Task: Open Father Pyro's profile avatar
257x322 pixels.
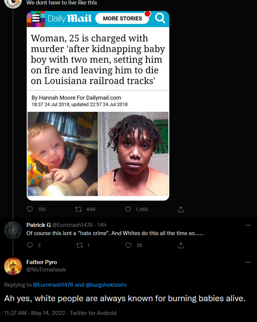Action: click(x=13, y=266)
